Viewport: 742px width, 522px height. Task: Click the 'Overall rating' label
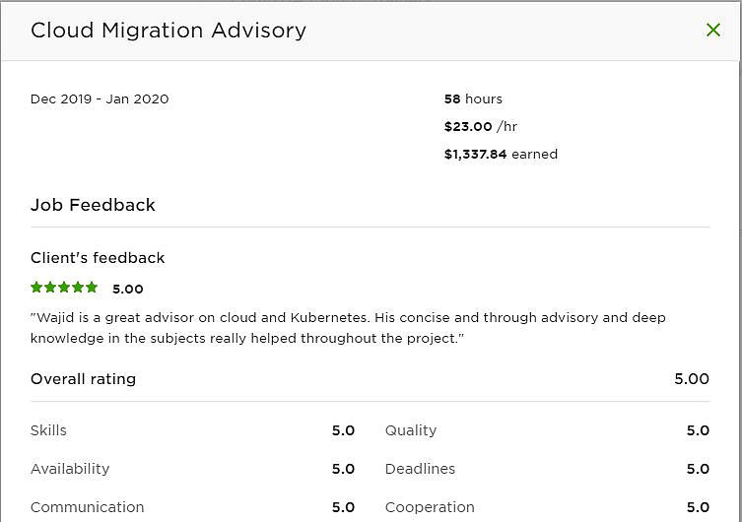tap(84, 379)
